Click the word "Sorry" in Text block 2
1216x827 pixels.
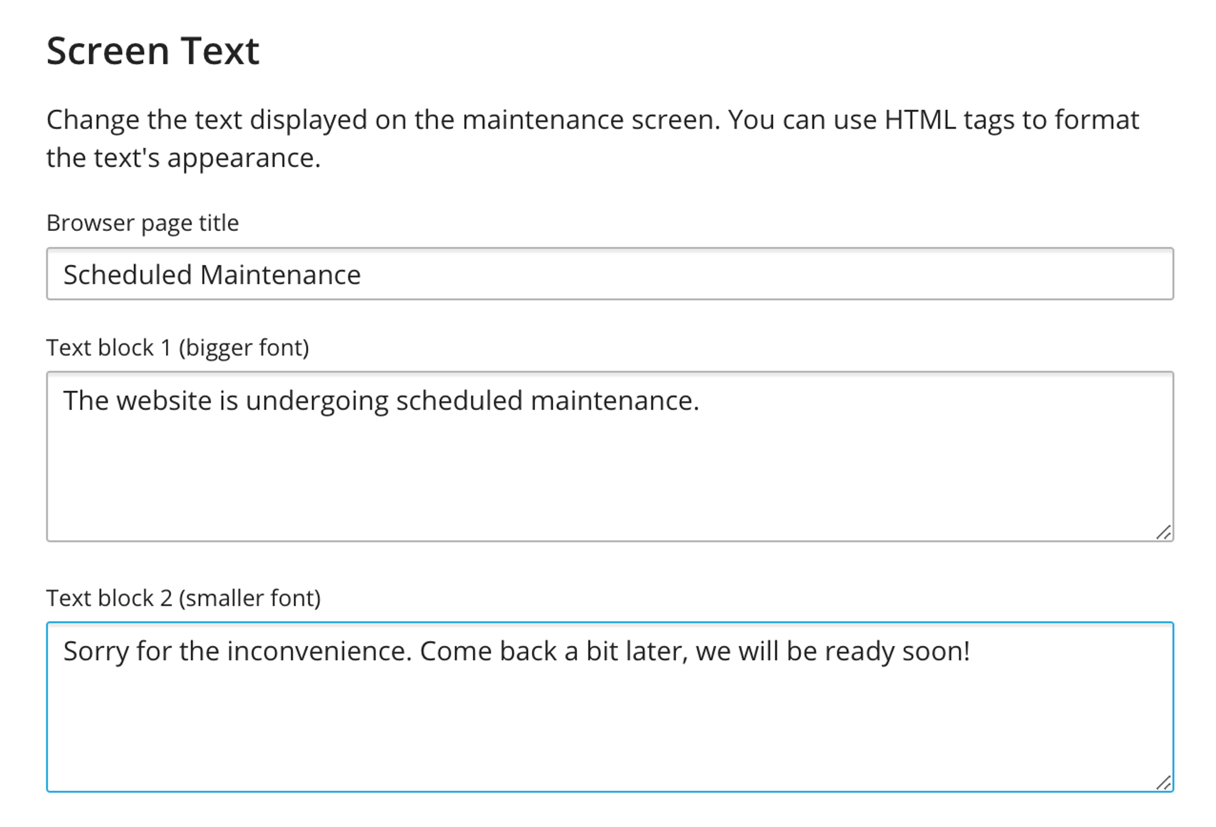click(x=96, y=651)
